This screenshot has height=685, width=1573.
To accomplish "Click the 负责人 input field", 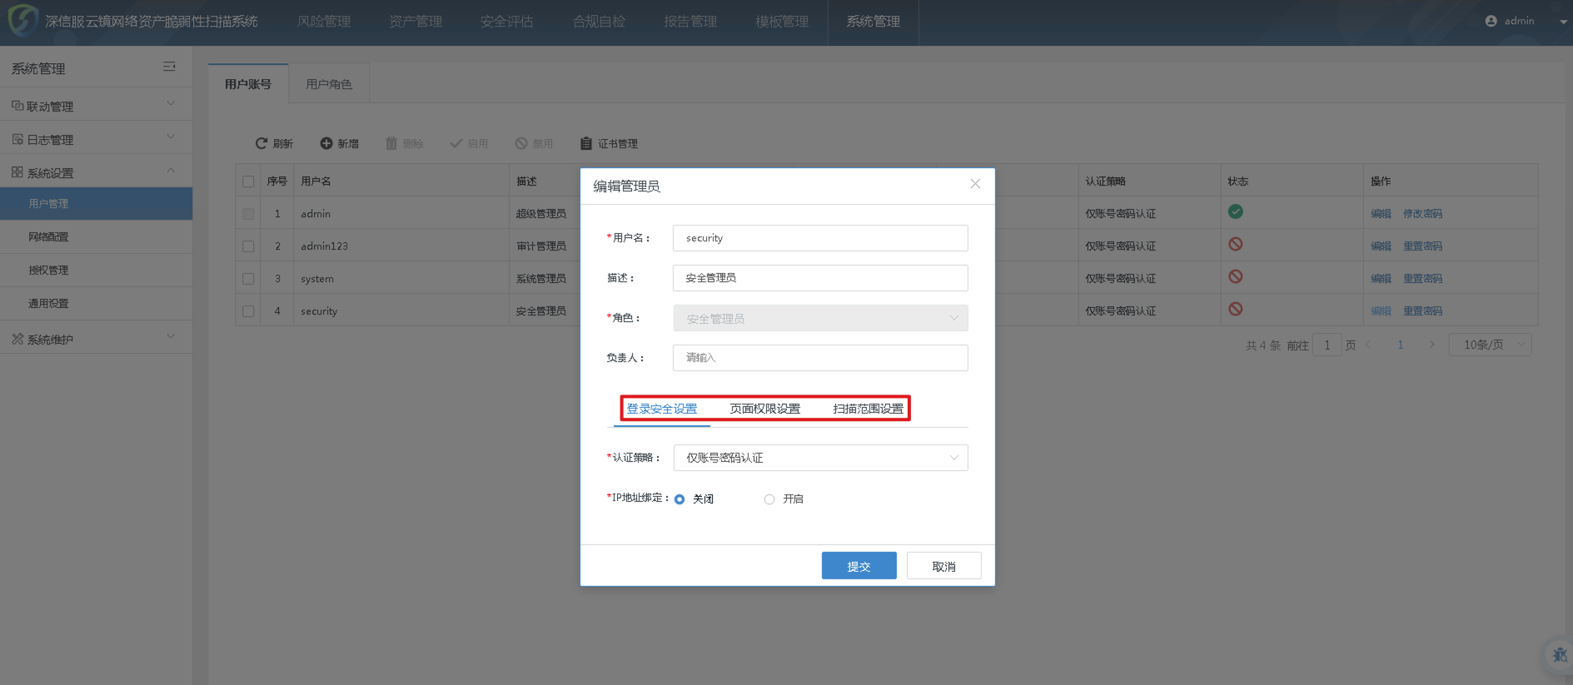I will [x=820, y=358].
